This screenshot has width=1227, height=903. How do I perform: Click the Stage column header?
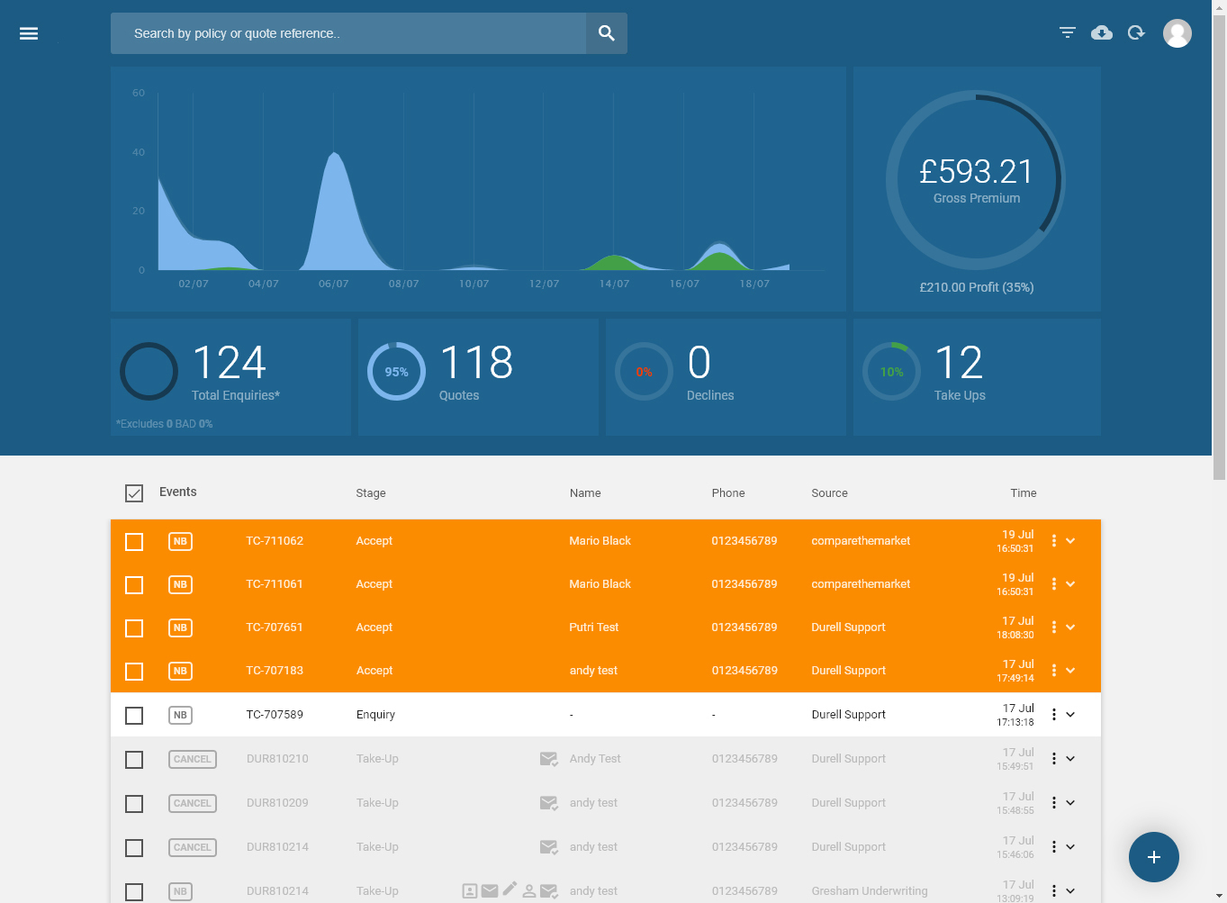click(371, 493)
